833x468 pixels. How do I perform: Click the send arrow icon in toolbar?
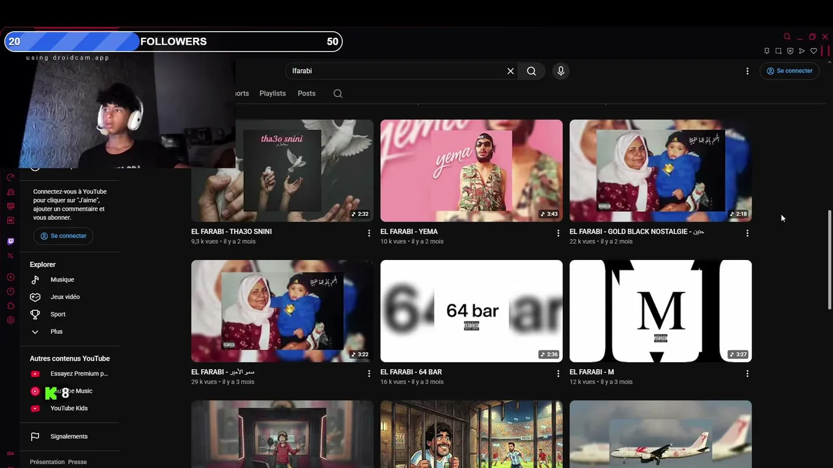point(802,51)
